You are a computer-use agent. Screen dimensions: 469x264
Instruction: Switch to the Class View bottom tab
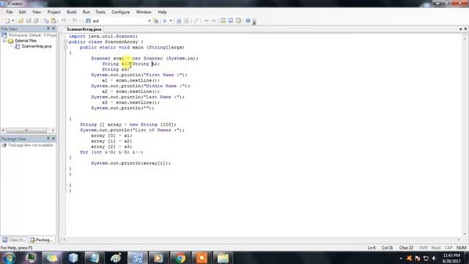14,240
